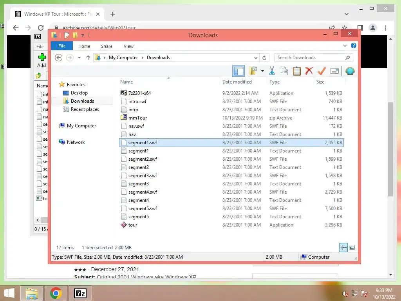This screenshot has width=401, height=301.
Task: Open 7-Zip from the taskbar
Action: (80, 293)
